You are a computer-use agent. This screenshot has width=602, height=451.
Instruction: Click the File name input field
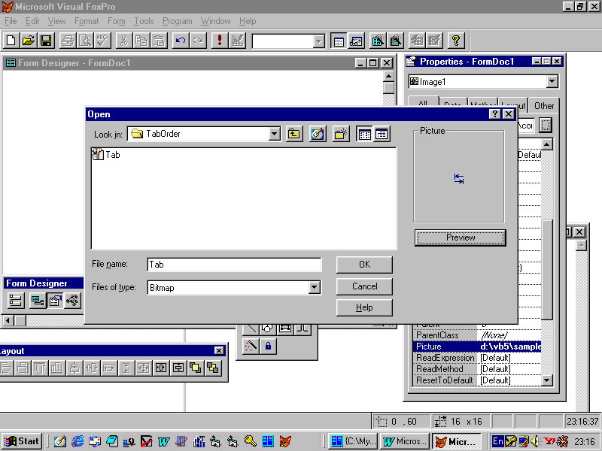[234, 265]
